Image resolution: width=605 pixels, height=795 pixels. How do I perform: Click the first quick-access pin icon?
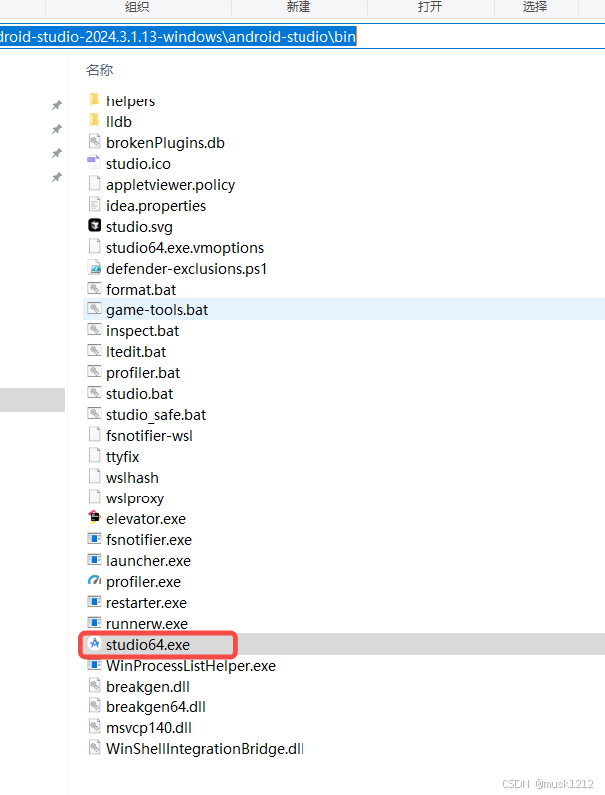coord(57,105)
